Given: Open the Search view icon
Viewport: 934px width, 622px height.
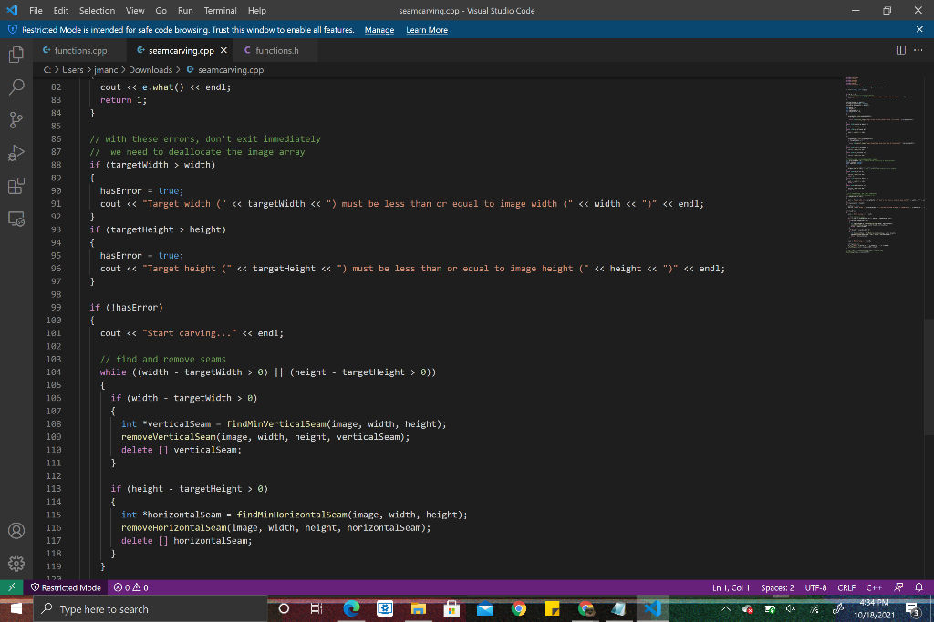Looking at the screenshot, I should [16, 87].
